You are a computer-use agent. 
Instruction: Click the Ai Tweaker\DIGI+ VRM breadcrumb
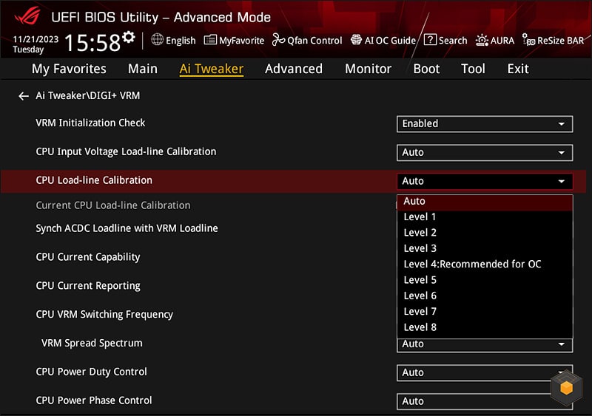(x=87, y=96)
